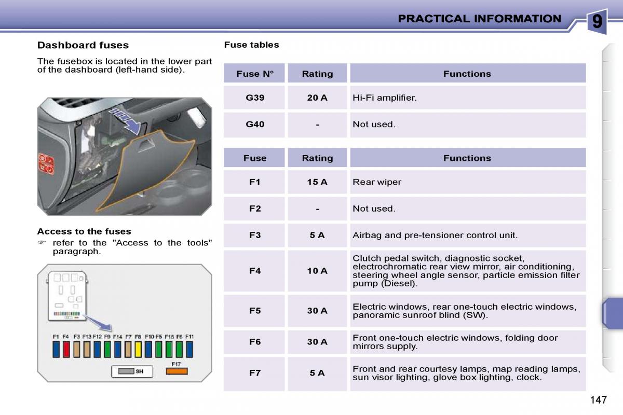The image size is (623, 415).
Task: Select the blue F10 fuse in diagram
Action: pyautogui.click(x=148, y=349)
